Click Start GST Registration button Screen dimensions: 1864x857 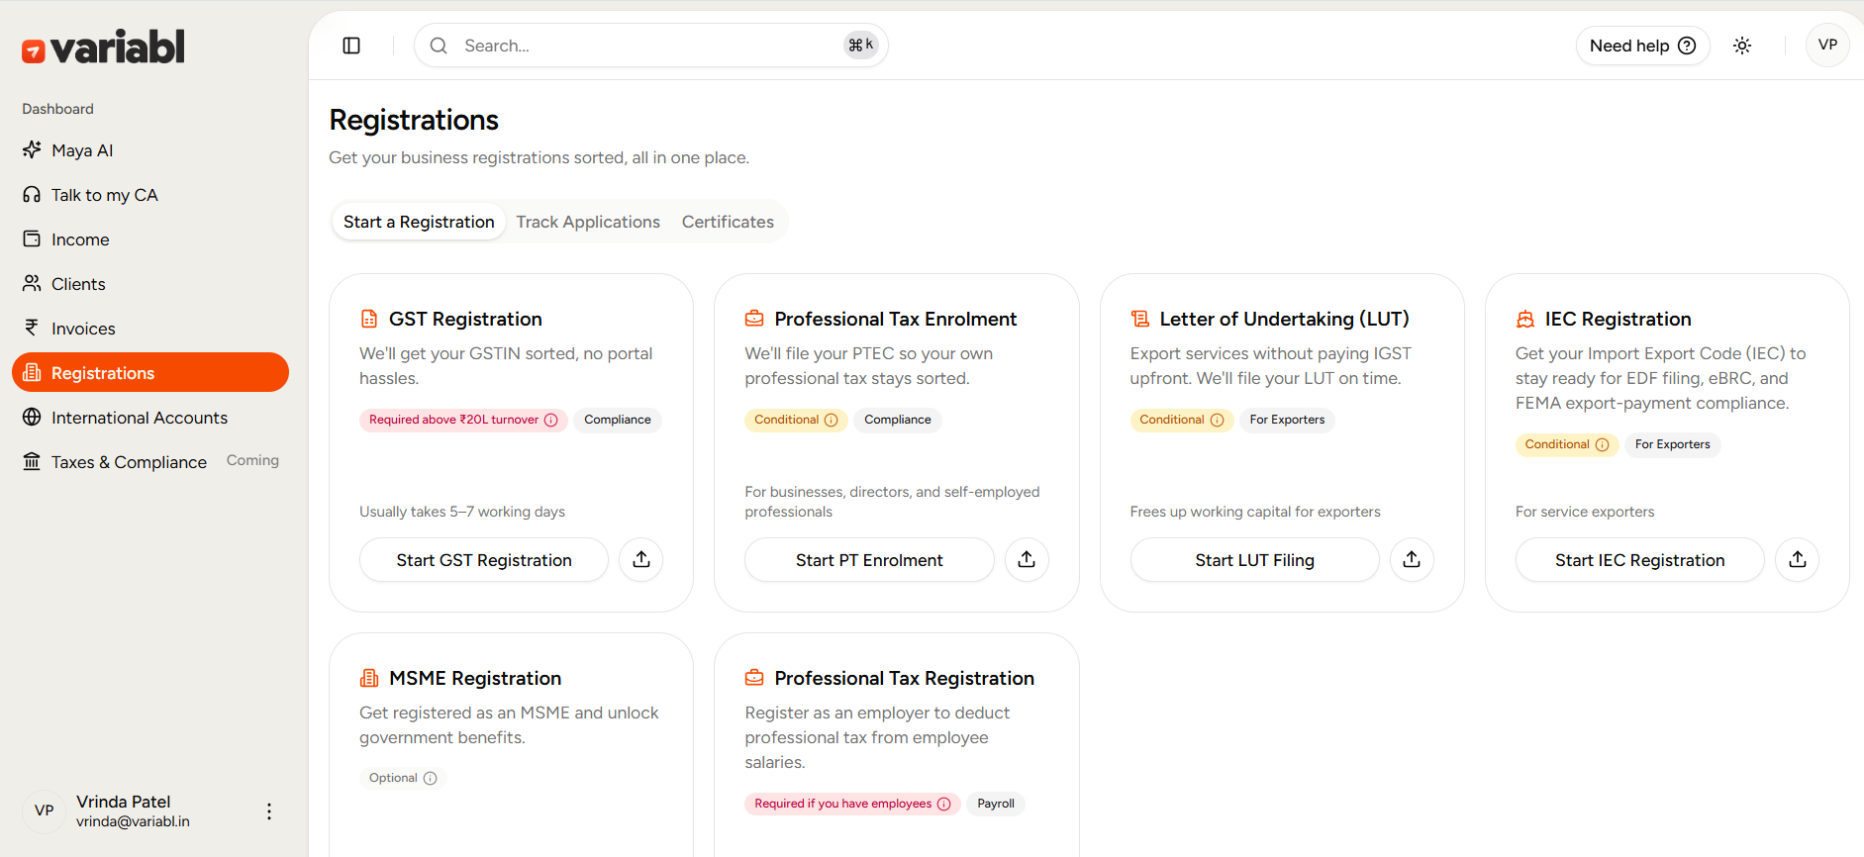pos(484,560)
